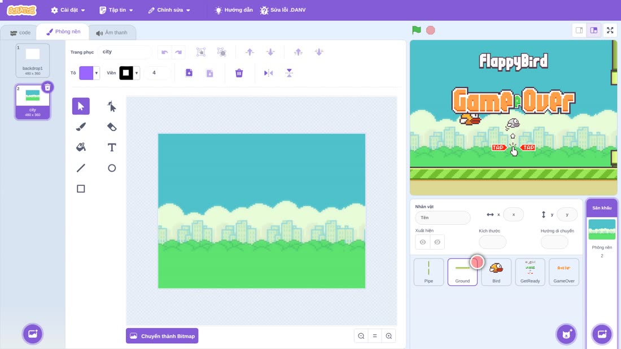Image resolution: width=621 pixels, height=349 pixels.
Task: Open Hướng dẫn tutorials
Action: click(234, 10)
